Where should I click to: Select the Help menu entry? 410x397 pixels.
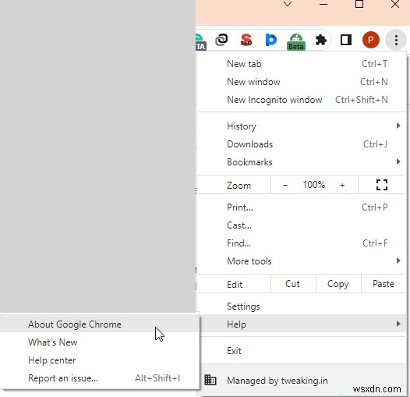tap(302, 324)
